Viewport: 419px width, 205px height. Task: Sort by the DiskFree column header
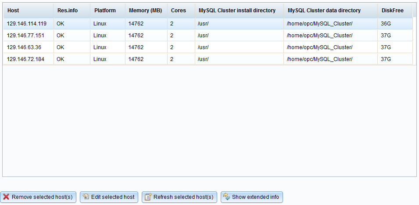[x=390, y=10]
